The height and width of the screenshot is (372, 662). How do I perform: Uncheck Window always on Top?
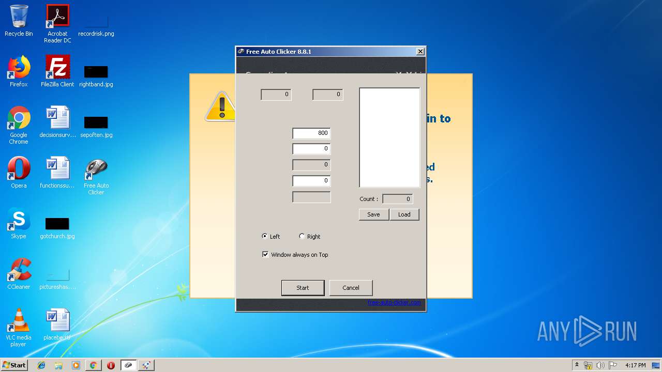(x=265, y=254)
